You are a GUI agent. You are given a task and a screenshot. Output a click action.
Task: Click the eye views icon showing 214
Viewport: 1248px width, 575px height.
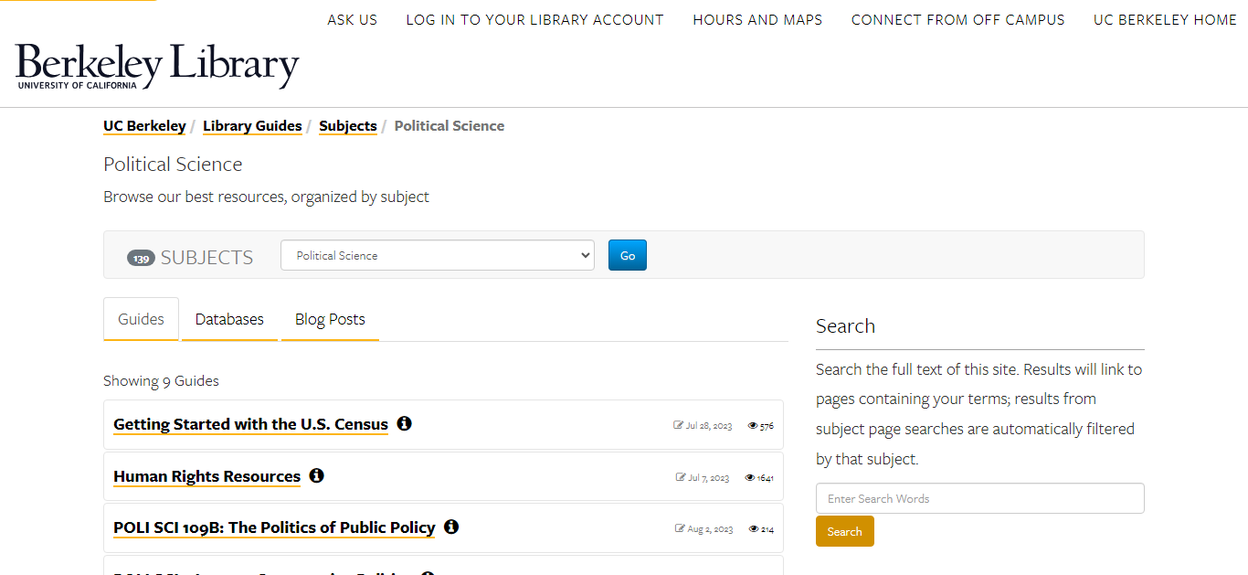(754, 528)
